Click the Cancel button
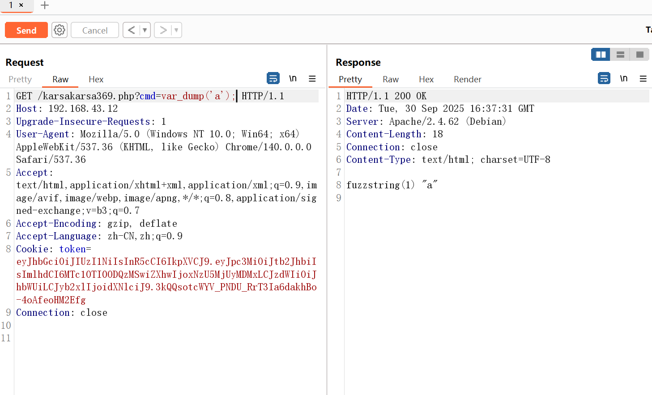This screenshot has width=652, height=395. pyautogui.click(x=95, y=30)
